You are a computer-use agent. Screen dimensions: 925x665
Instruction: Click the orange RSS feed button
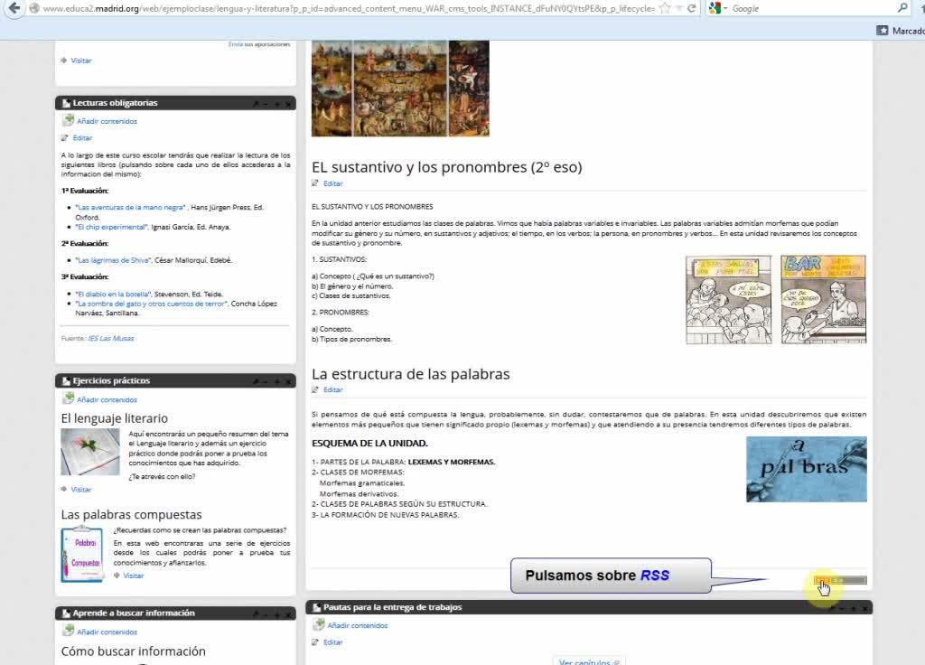(821, 580)
